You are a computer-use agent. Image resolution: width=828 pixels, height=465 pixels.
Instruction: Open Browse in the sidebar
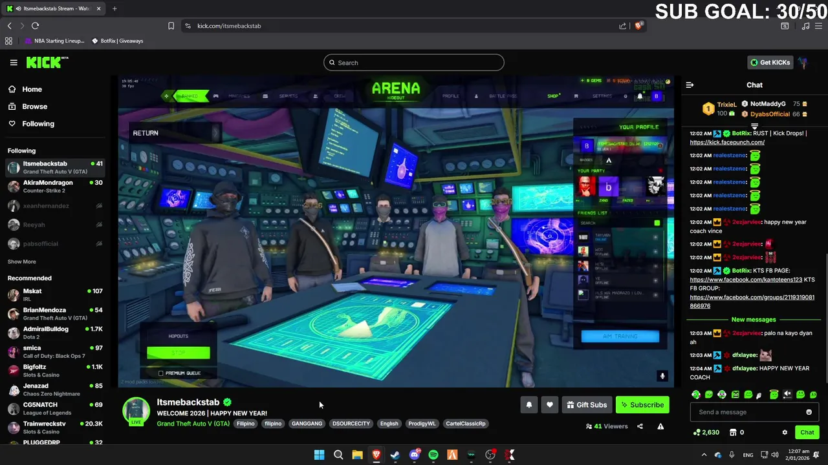pyautogui.click(x=34, y=107)
